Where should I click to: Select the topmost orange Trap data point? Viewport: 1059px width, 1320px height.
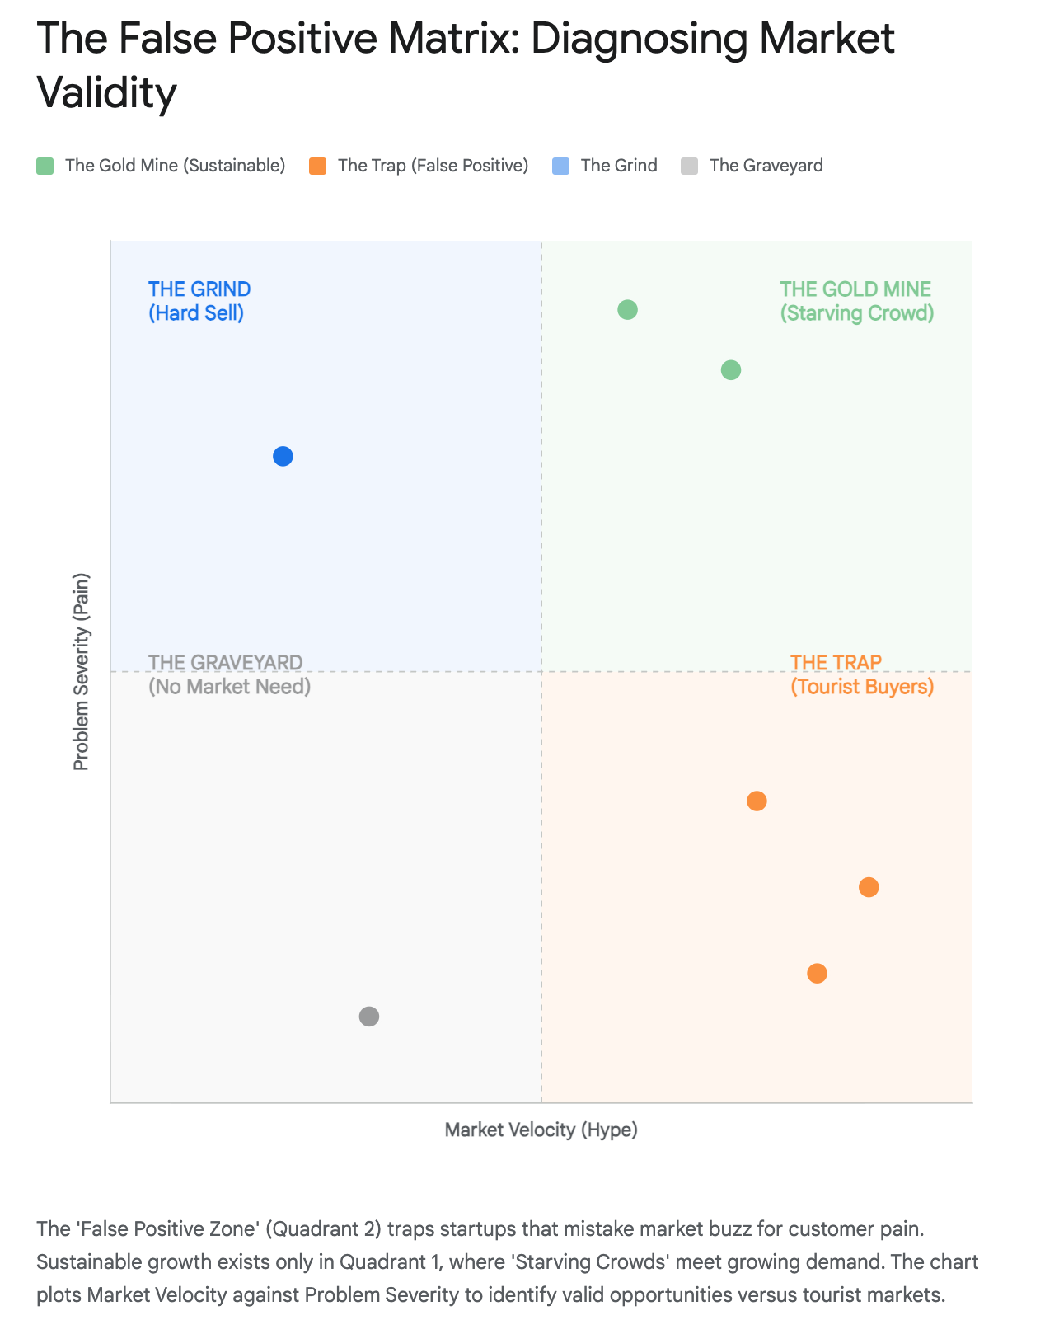click(757, 801)
